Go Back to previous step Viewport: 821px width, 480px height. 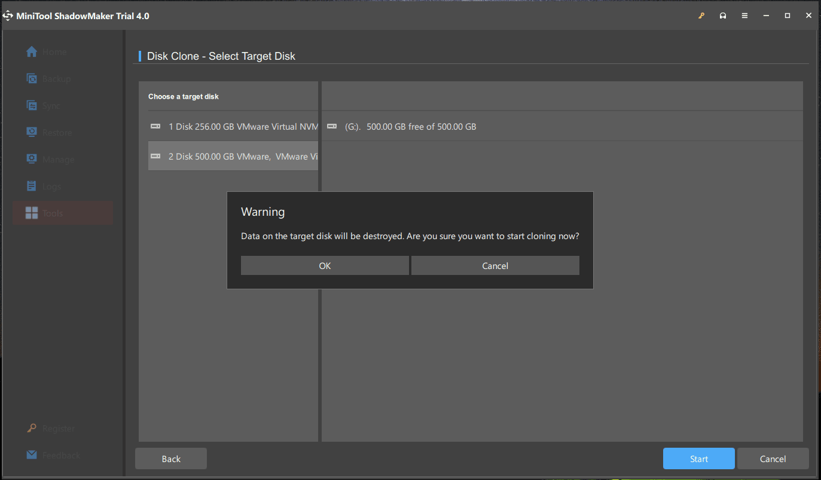point(171,459)
